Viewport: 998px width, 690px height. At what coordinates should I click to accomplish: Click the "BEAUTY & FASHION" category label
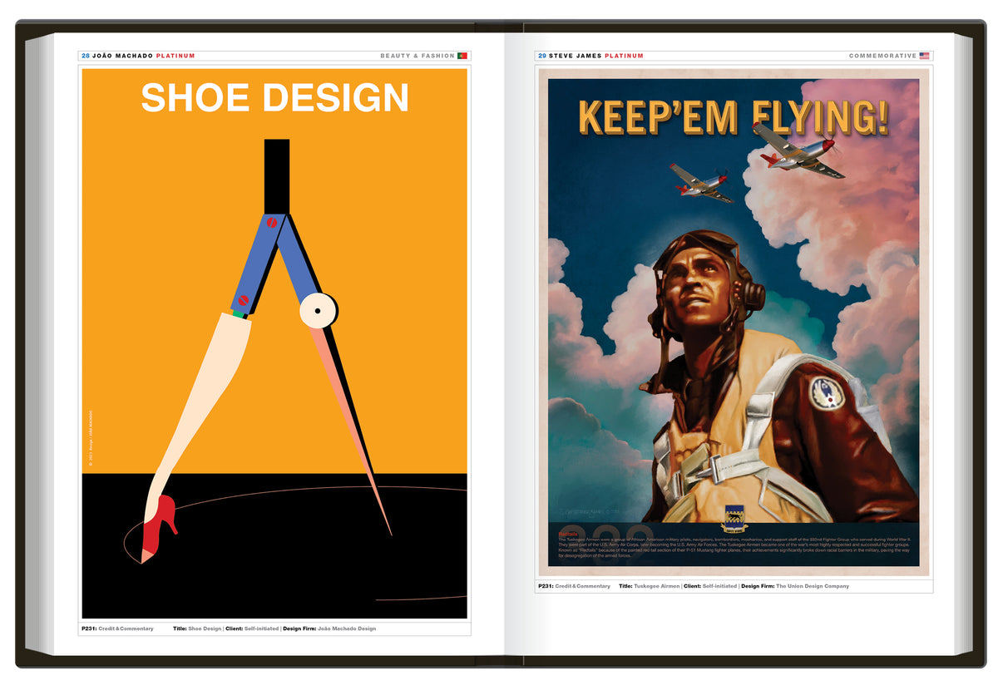click(417, 56)
